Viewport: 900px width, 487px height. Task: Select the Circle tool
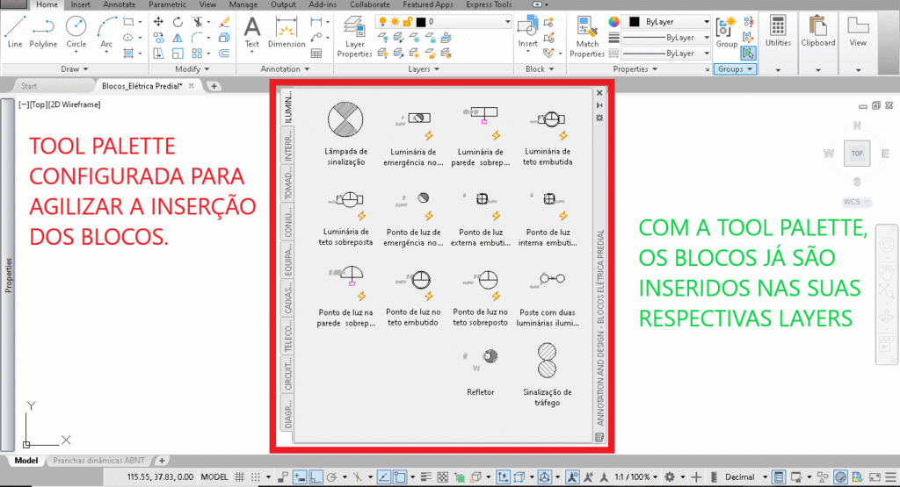click(76, 32)
